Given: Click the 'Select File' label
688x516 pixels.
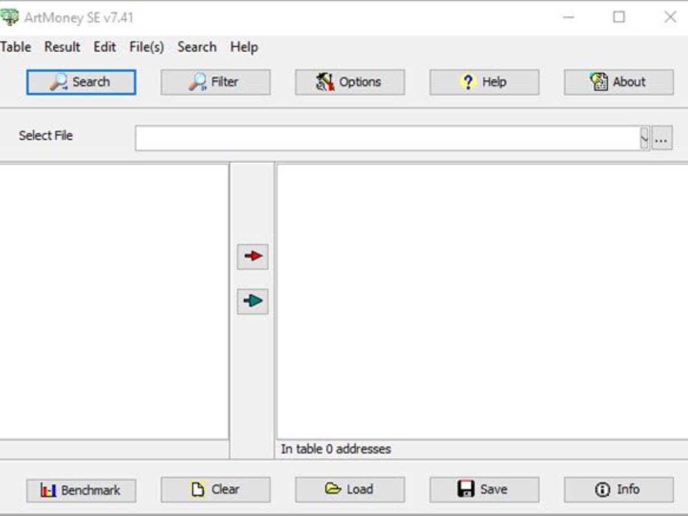Looking at the screenshot, I should pyautogui.click(x=46, y=136).
